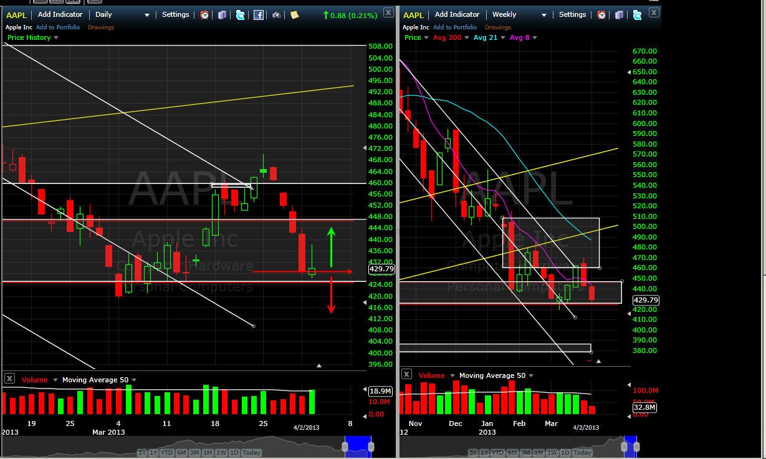Click the 0.88 (0.21%) price change indicator
The image size is (766, 459).
350,15
